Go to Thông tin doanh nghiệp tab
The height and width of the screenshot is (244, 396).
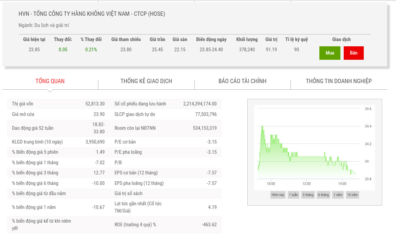[x=339, y=81]
